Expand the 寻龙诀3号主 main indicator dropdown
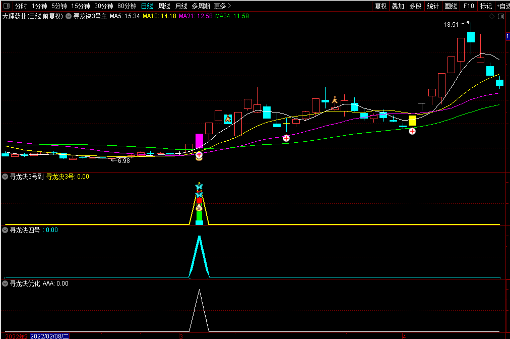Screen dimensions: 510x339 click(x=69, y=16)
